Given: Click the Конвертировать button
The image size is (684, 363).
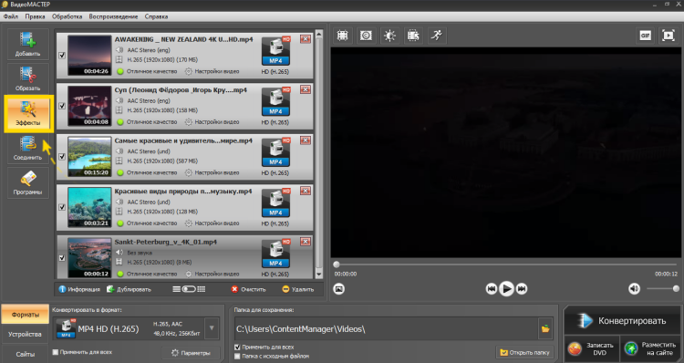Looking at the screenshot, I should [x=622, y=321].
